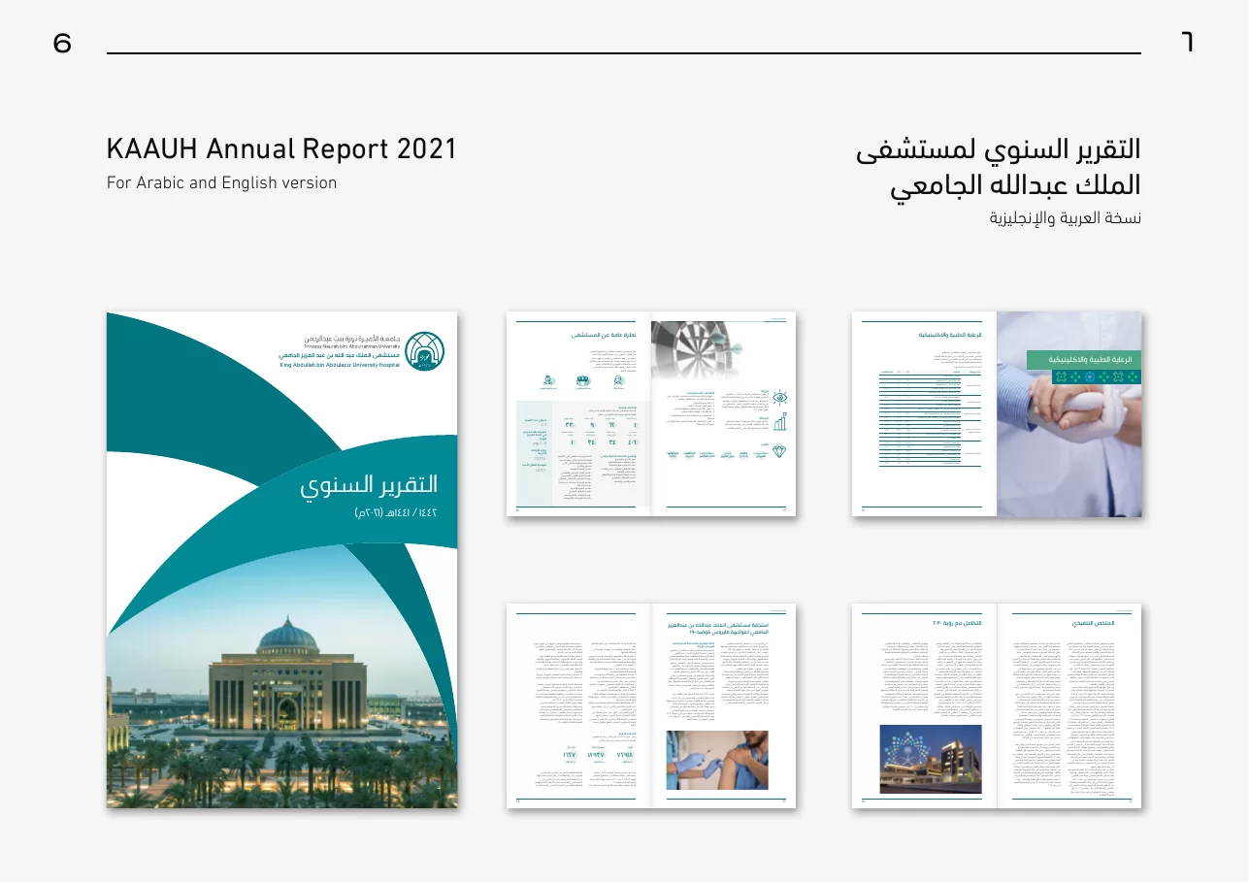This screenshot has width=1249, height=883.
Task: Click the white Arabic title on the cover
Action: (368, 485)
